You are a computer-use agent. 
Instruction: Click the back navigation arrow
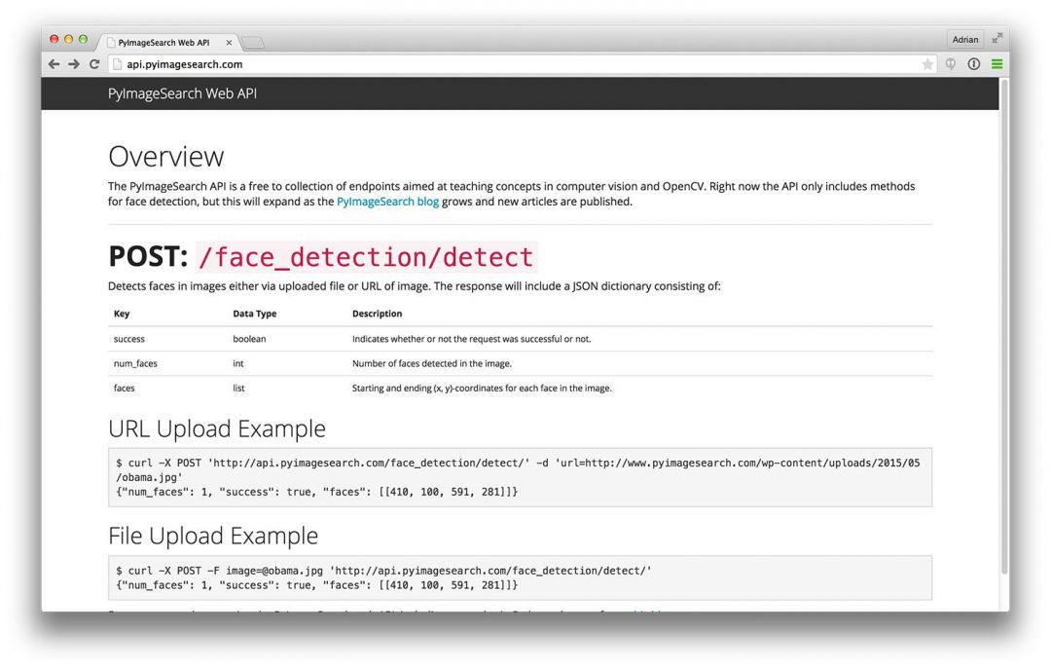click(x=54, y=63)
